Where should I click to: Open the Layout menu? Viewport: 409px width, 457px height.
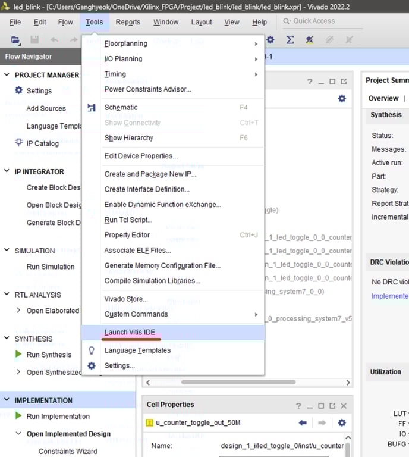(x=202, y=22)
